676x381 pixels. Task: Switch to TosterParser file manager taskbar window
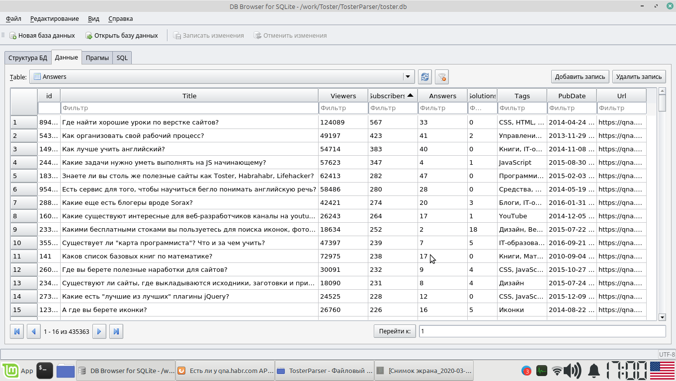point(325,371)
